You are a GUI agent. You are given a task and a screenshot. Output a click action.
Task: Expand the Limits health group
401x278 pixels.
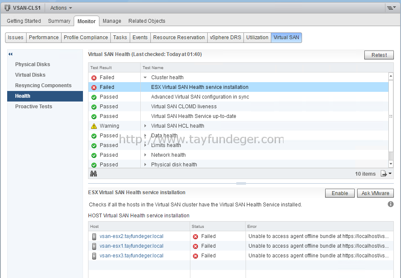[145, 145]
